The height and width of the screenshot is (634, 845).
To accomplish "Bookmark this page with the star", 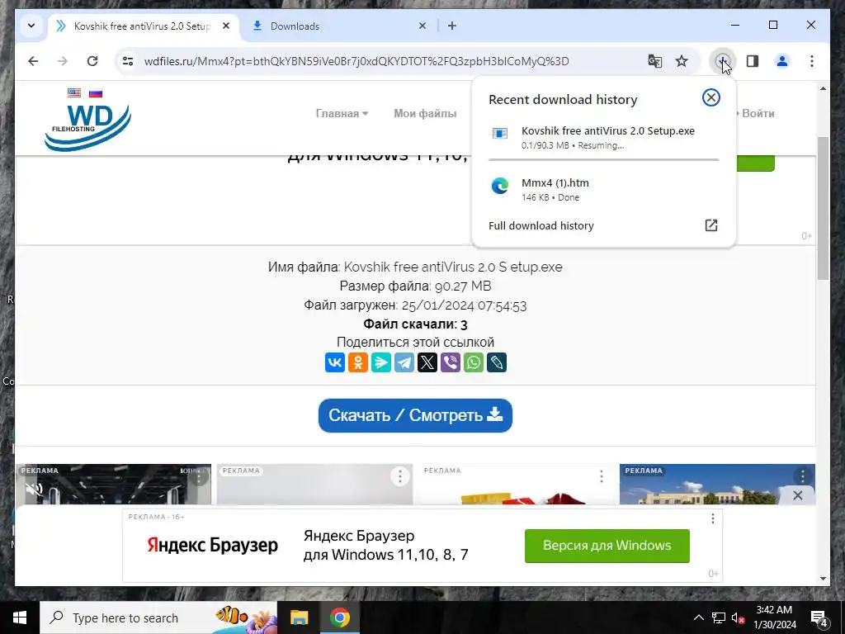I will point(682,61).
